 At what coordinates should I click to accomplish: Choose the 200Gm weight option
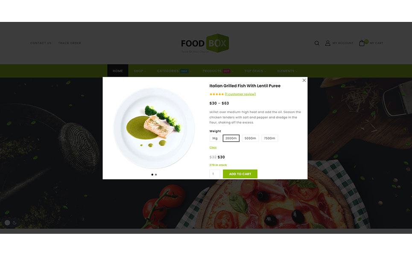coord(231,138)
